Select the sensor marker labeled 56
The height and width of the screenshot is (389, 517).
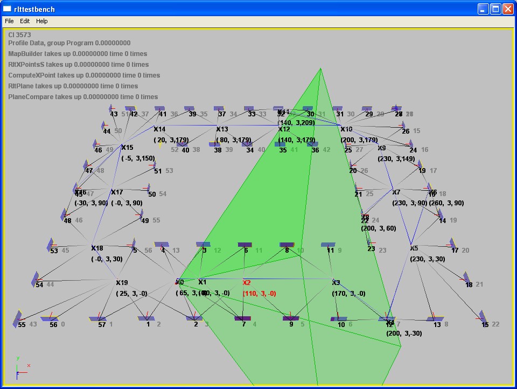tap(51, 318)
